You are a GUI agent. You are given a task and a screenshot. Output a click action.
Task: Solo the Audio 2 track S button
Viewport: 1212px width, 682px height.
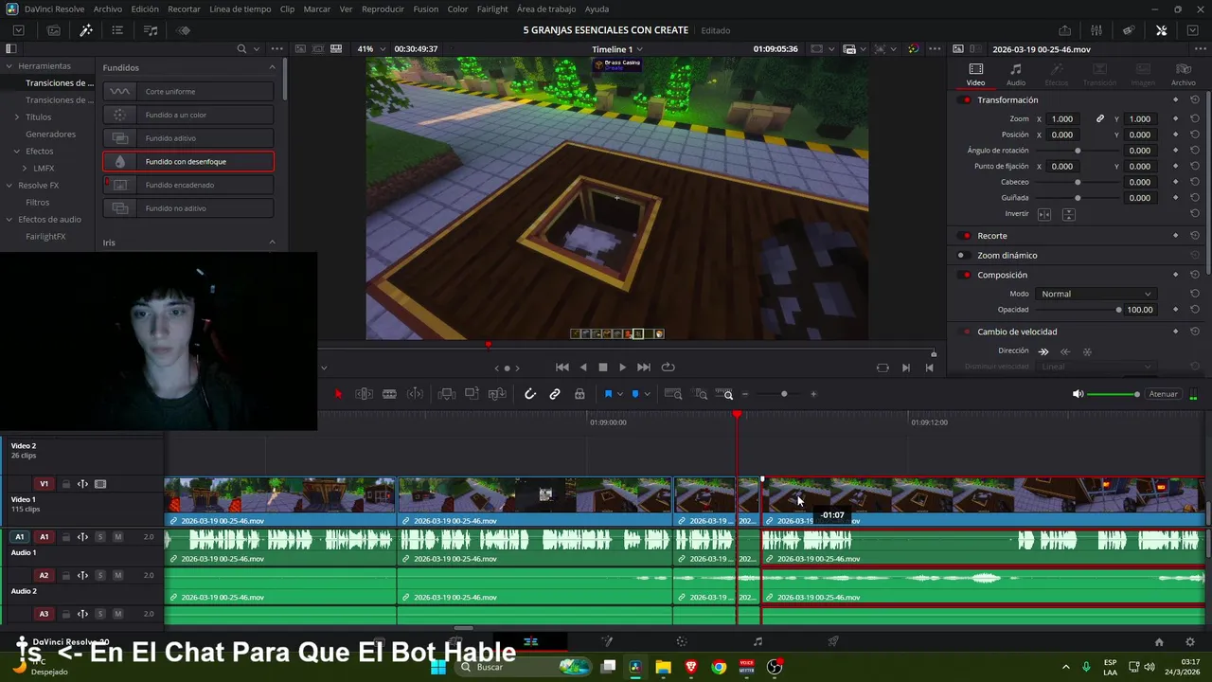point(100,575)
